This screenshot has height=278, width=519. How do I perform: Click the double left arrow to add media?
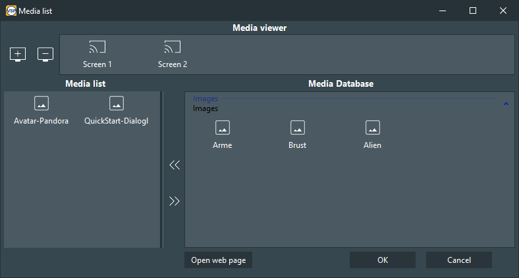175,165
